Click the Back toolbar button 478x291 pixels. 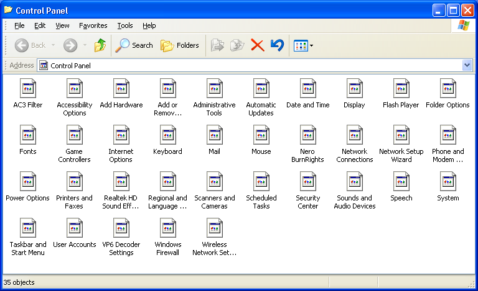click(30, 45)
